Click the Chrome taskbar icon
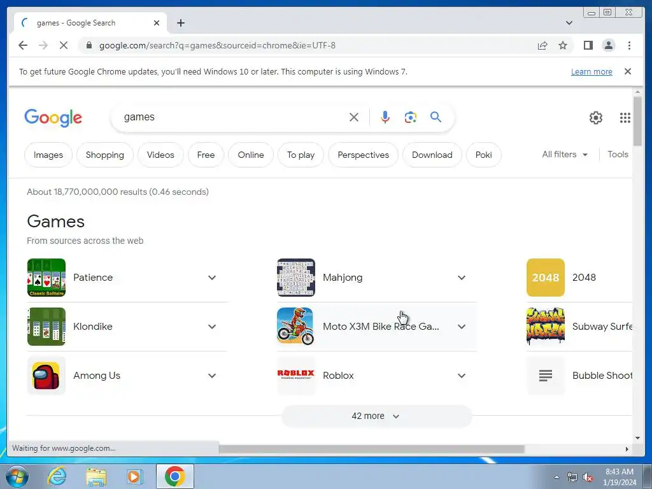This screenshot has height=489, width=652. [174, 476]
